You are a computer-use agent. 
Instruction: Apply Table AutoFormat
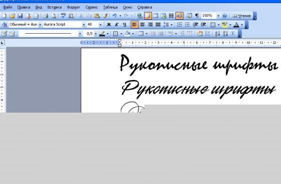[200, 34]
